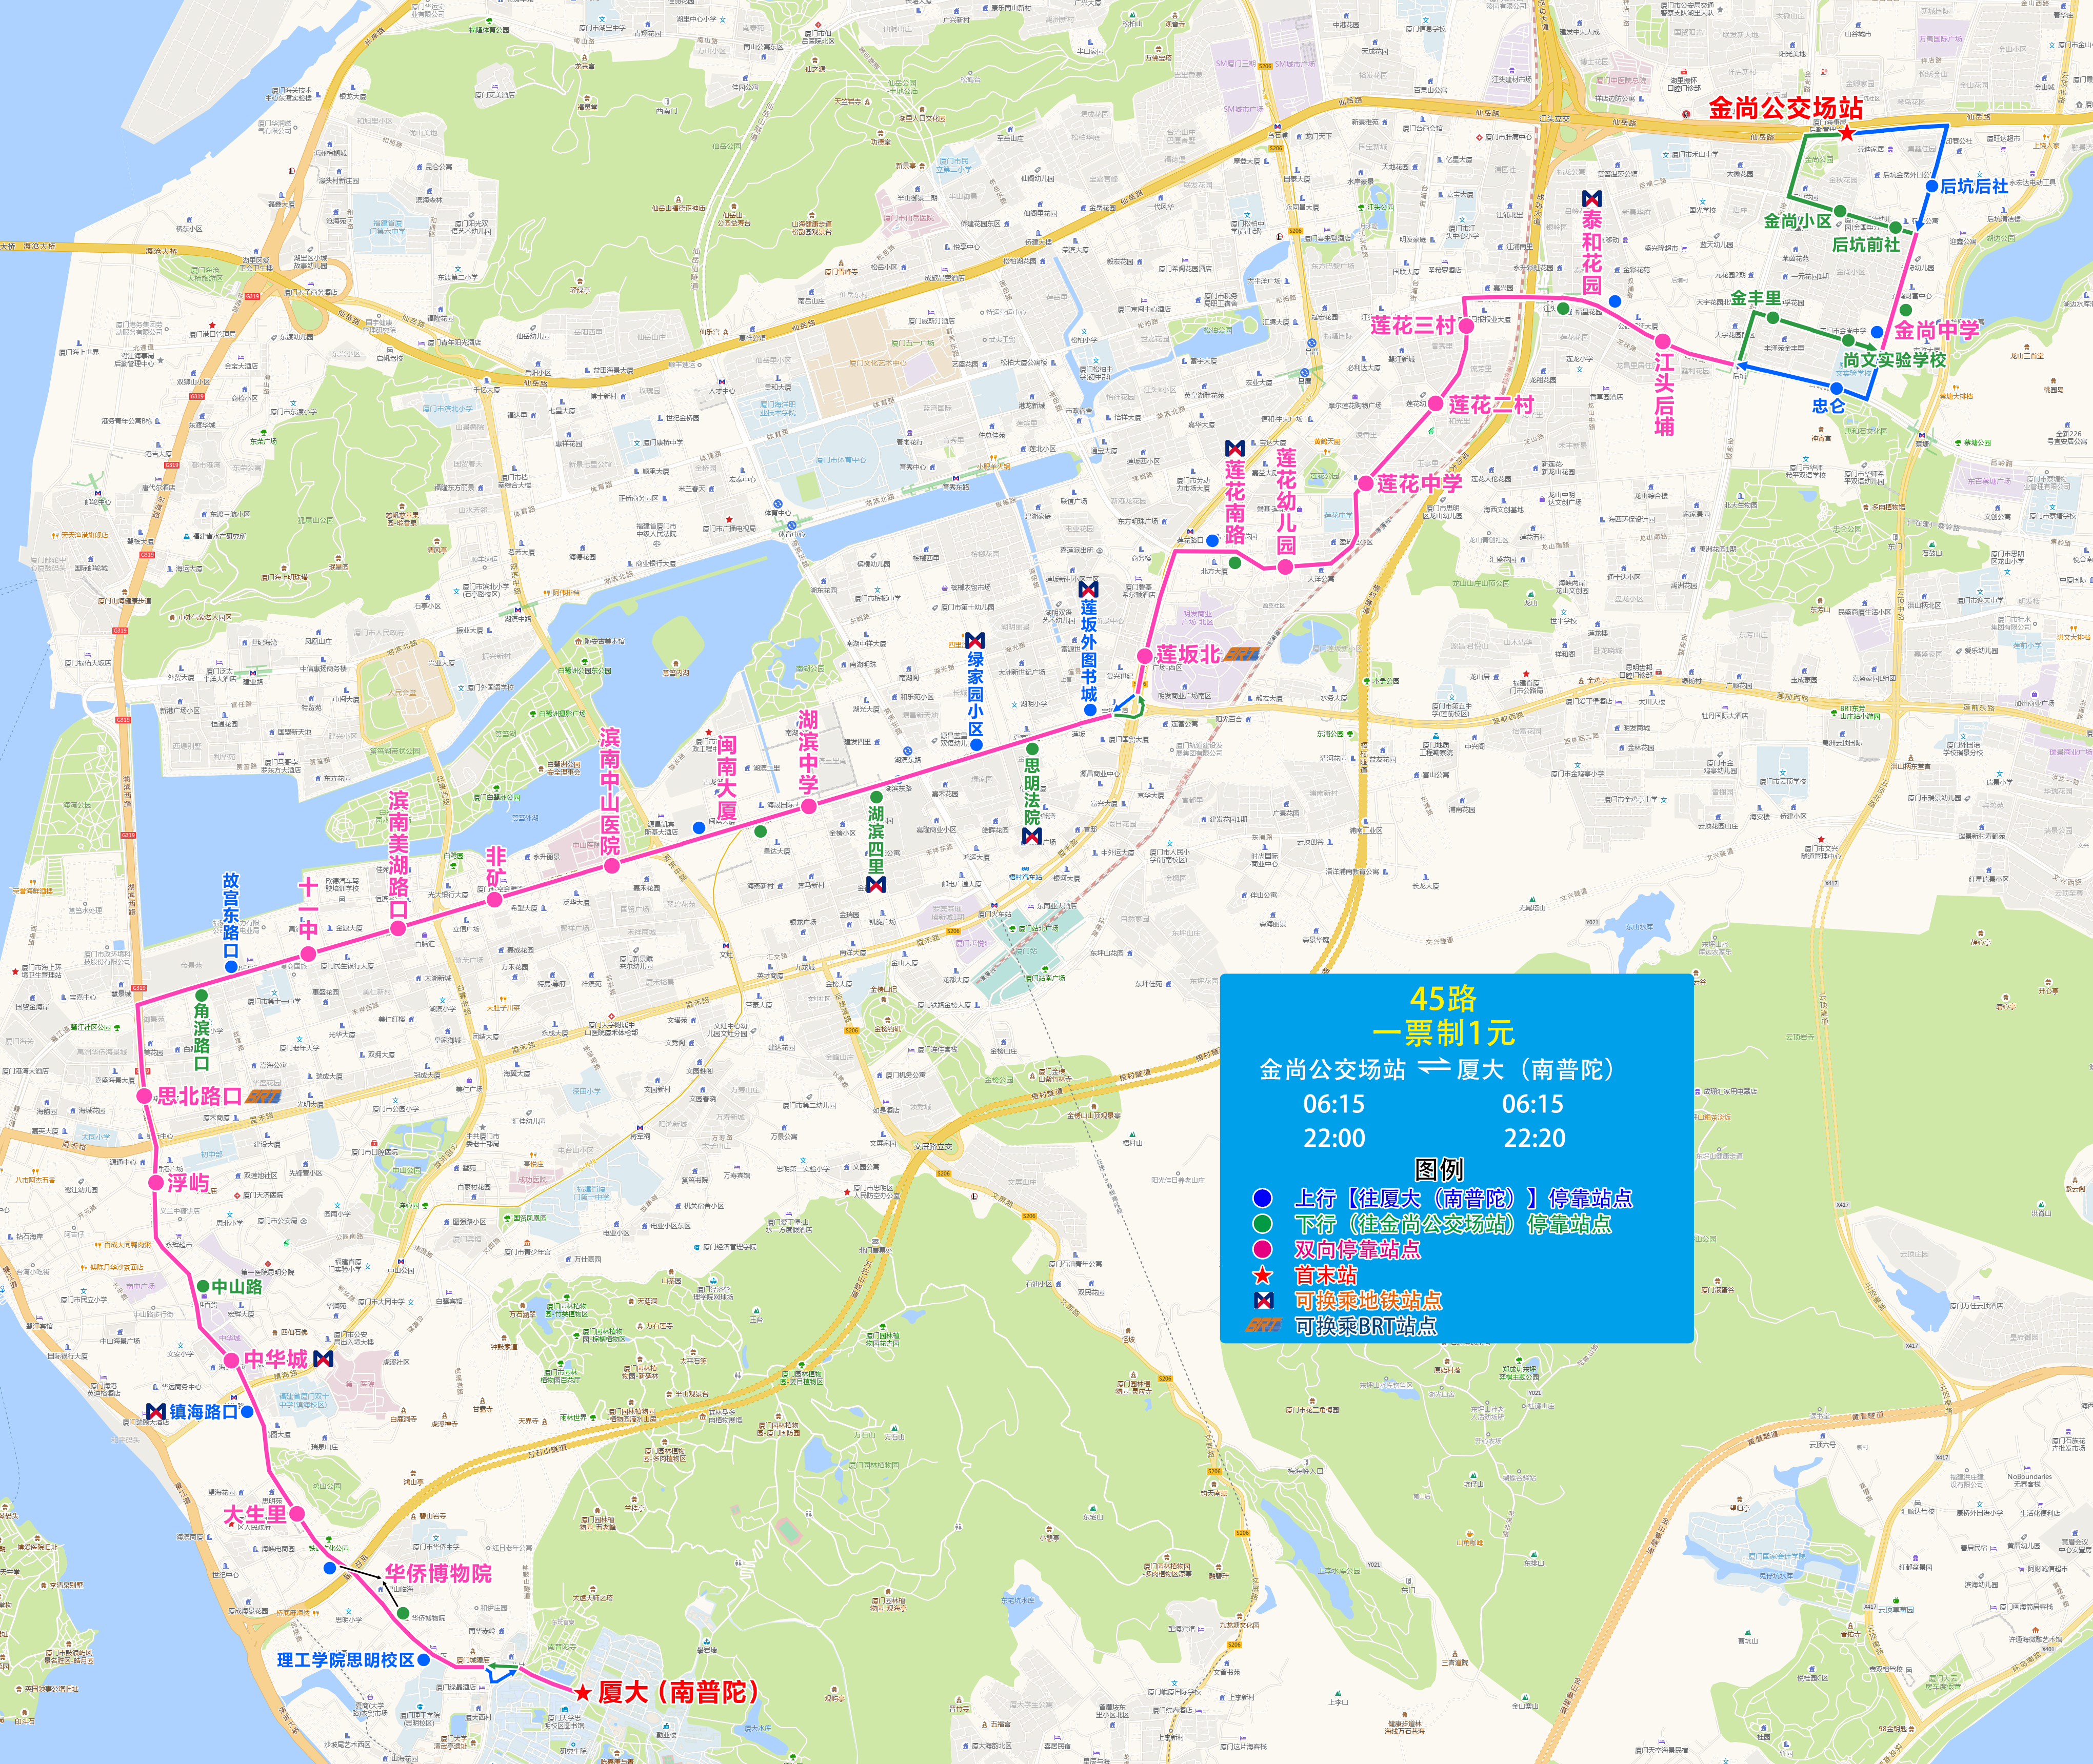This screenshot has height=1764, width=2093.
Task: Click the pink stop dot at 浮屿
Action: [x=156, y=1183]
